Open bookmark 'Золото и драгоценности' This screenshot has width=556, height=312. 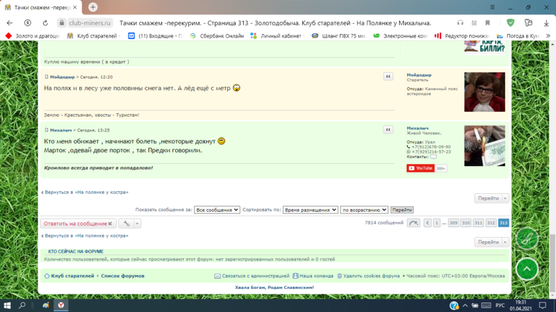(x=33, y=36)
